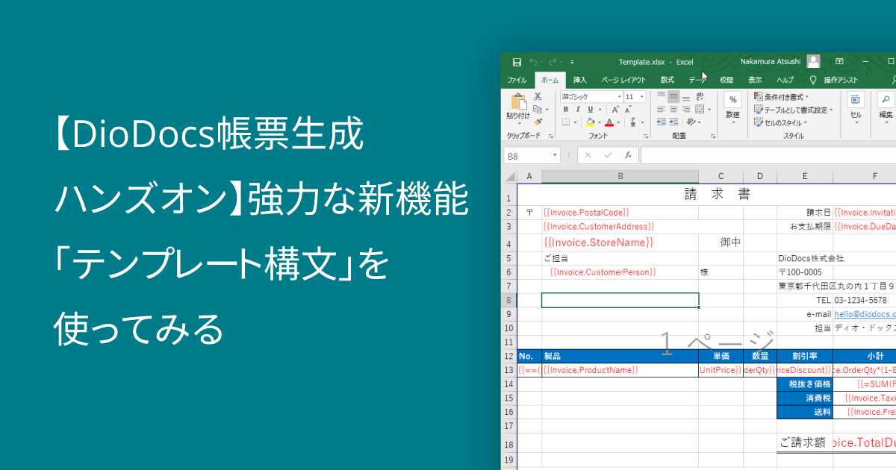
Task: Open alignment (配置) group dialog launcher
Action: coord(715,137)
